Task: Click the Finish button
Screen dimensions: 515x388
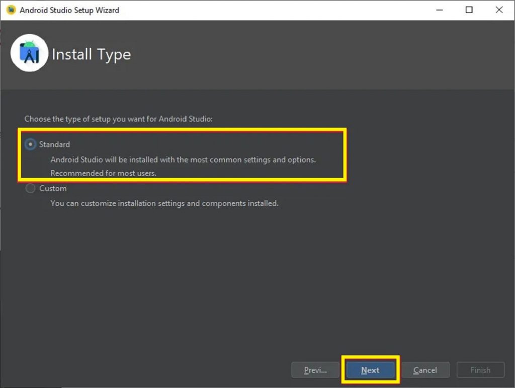Action: [x=480, y=369]
